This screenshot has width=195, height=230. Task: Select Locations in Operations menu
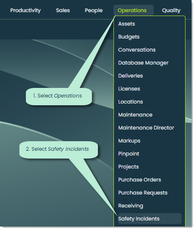pyautogui.click(x=130, y=102)
